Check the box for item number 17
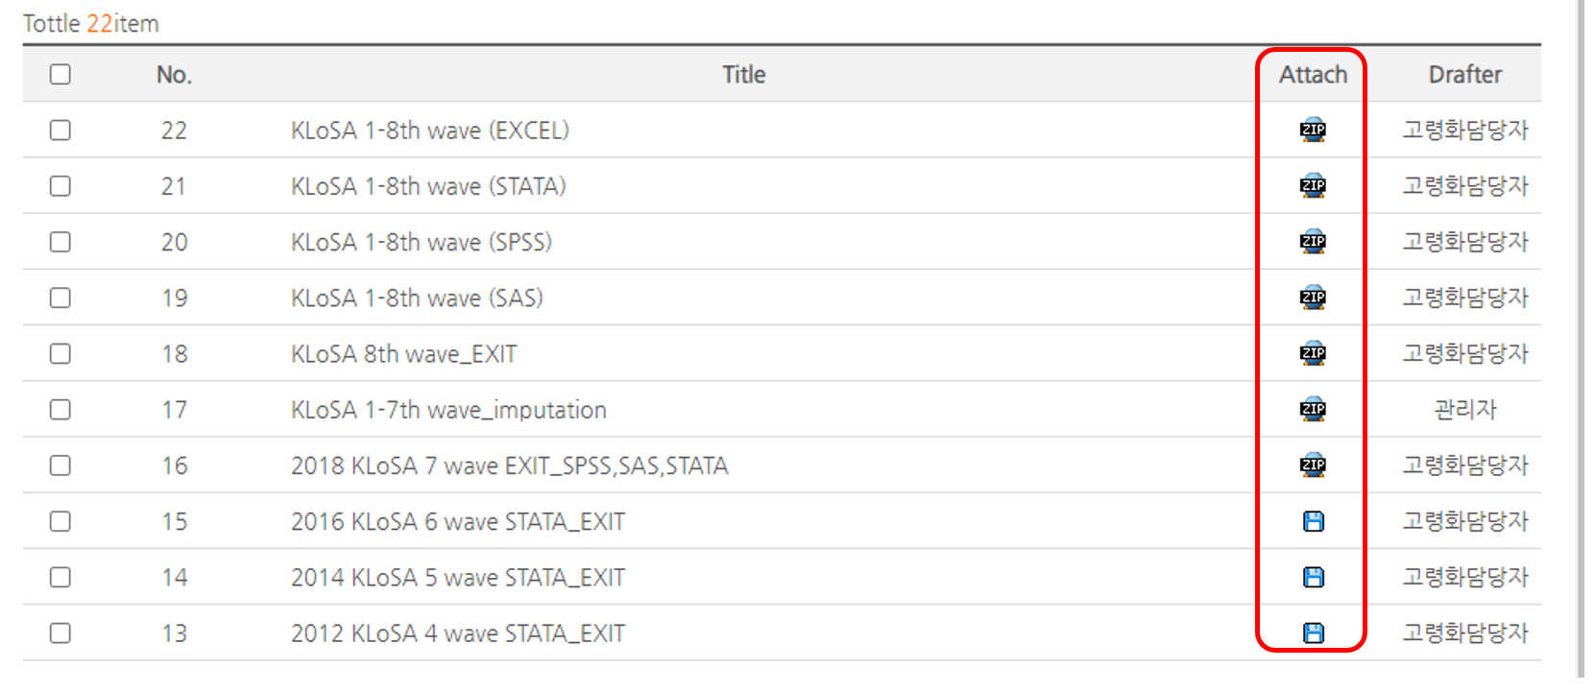1595x692 pixels. tap(60, 410)
